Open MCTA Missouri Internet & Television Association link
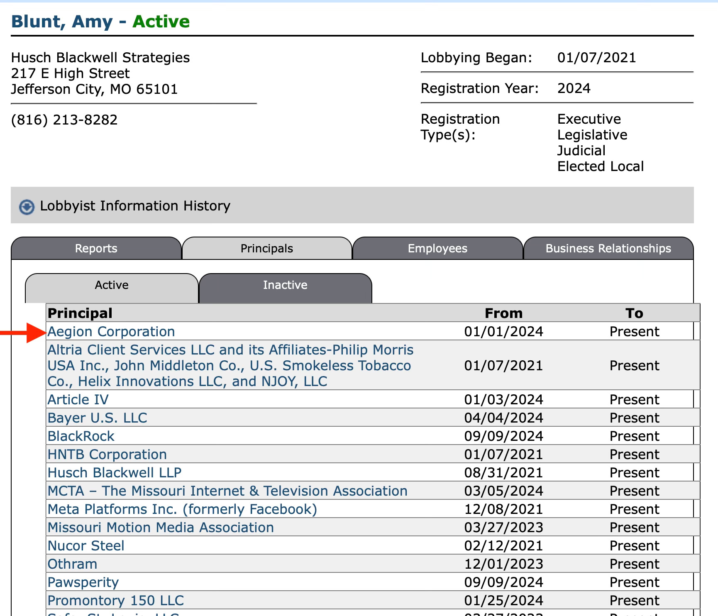Viewport: 718px width, 616px height. 227,491
